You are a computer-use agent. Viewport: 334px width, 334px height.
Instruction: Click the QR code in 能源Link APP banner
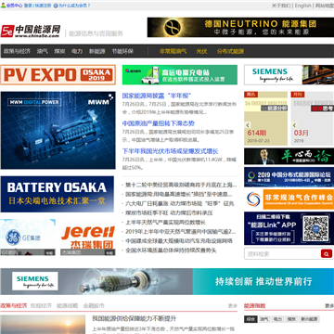tap(315, 229)
